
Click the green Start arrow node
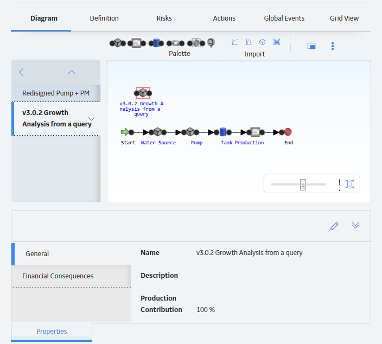pyautogui.click(x=125, y=132)
